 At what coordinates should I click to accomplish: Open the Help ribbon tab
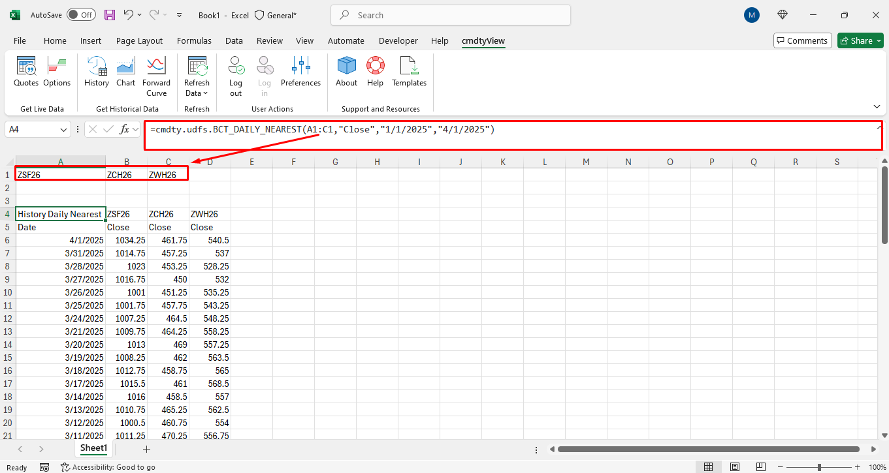[x=440, y=40]
